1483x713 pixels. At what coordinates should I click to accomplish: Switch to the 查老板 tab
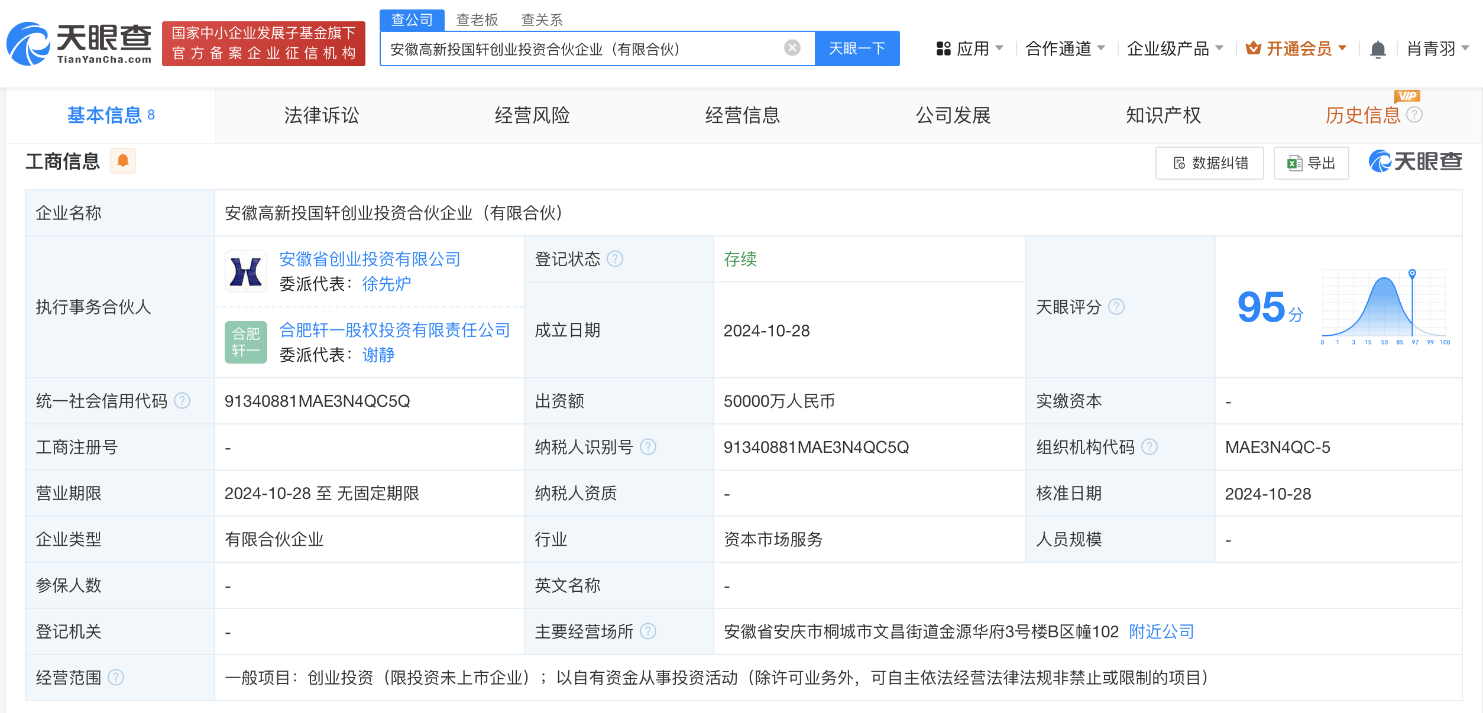point(477,20)
